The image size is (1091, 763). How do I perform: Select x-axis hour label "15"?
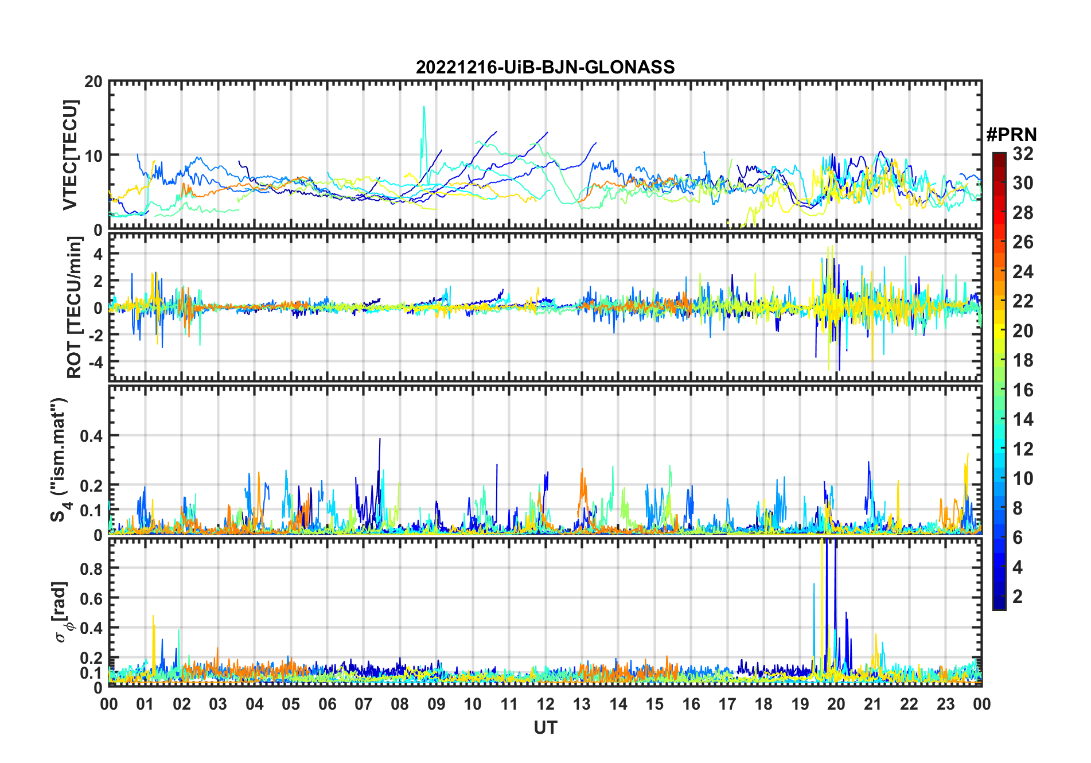[x=654, y=704]
